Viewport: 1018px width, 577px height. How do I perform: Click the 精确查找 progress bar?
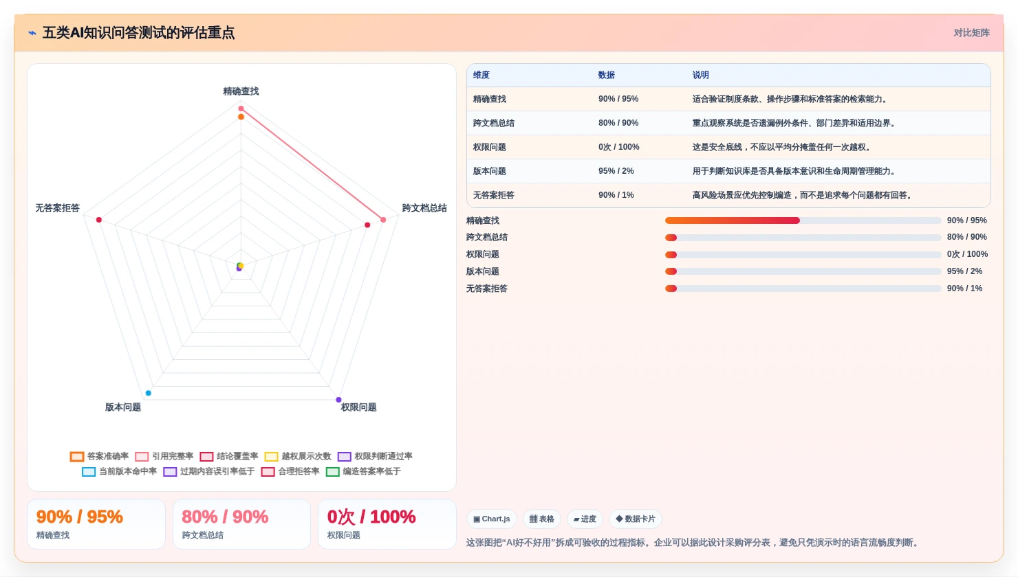tap(803, 220)
